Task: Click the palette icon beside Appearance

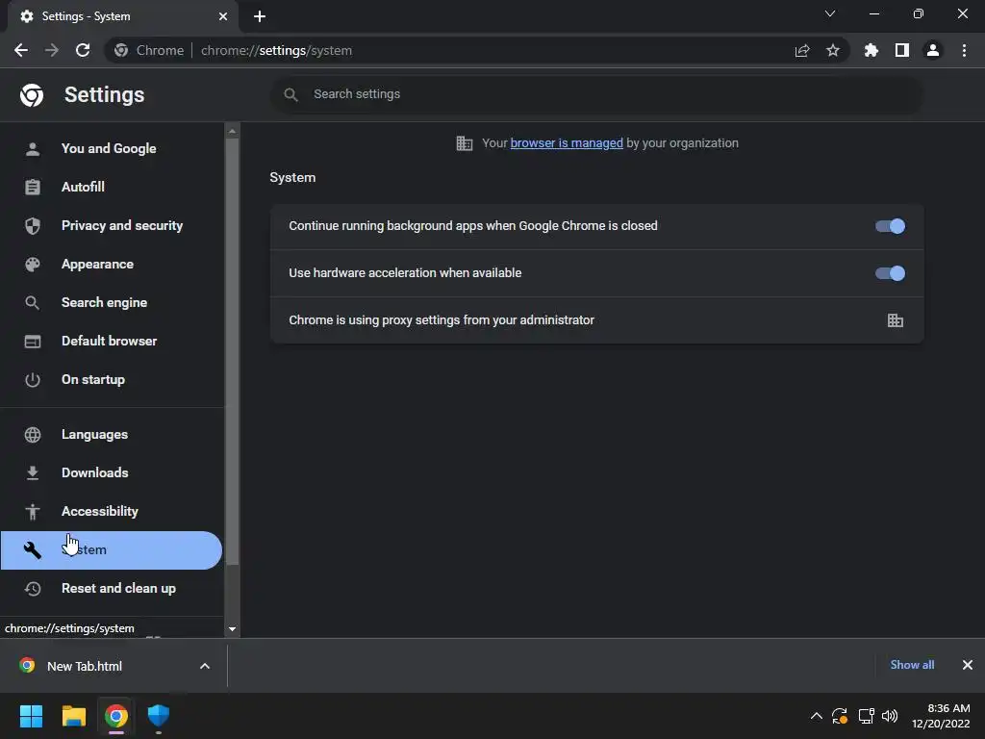Action: (33, 265)
